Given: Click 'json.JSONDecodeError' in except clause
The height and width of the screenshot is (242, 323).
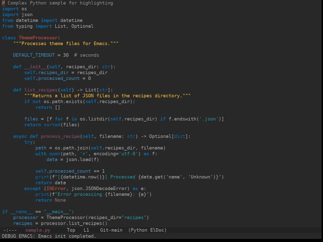Looking at the screenshot, I should (x=99, y=188).
